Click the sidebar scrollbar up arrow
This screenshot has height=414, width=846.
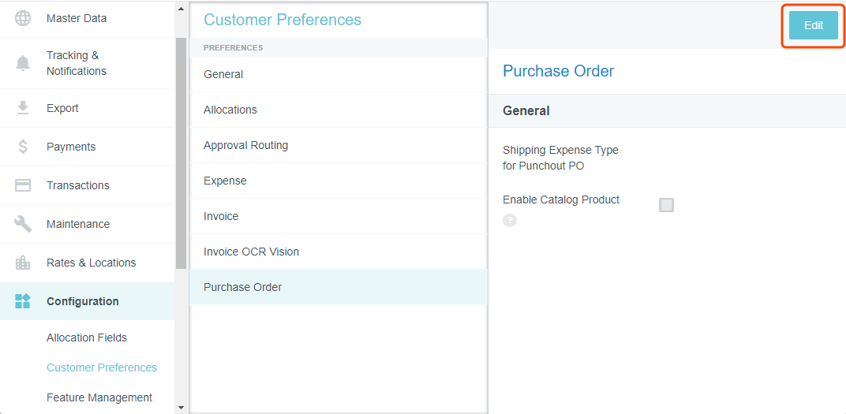coord(181,9)
